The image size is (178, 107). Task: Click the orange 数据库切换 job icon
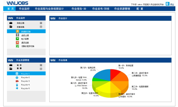tap(17, 31)
